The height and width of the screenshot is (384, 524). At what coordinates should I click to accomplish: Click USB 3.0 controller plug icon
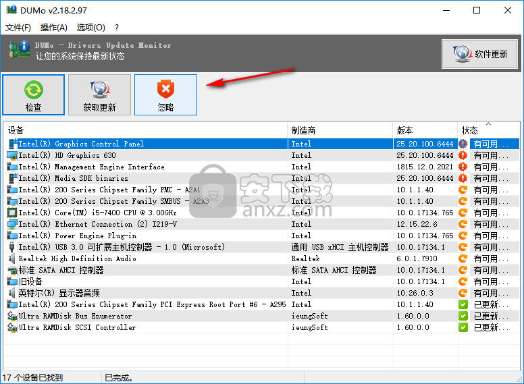(x=12, y=247)
